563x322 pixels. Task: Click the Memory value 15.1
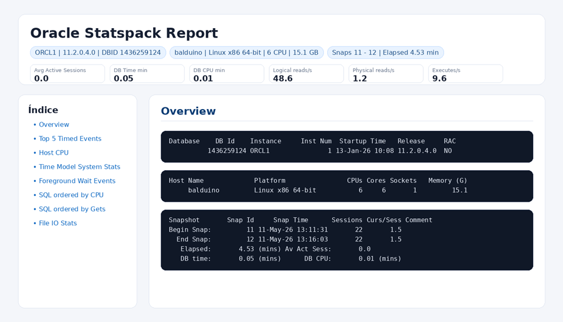coord(460,190)
